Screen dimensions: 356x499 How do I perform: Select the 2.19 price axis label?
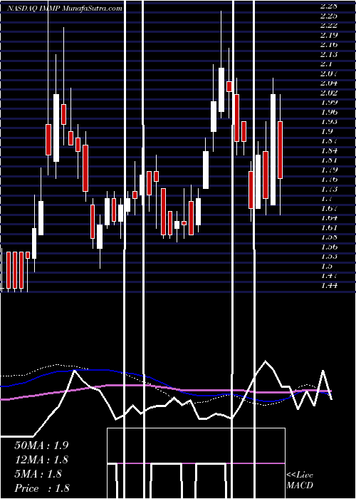(x=329, y=35)
